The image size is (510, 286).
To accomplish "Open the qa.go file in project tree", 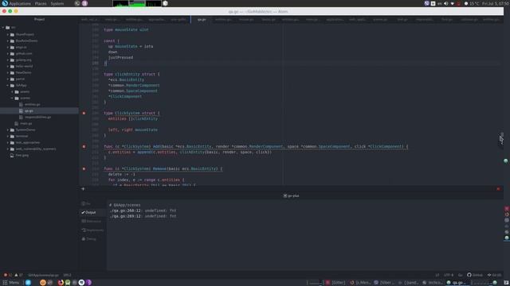I will tap(29, 111).
